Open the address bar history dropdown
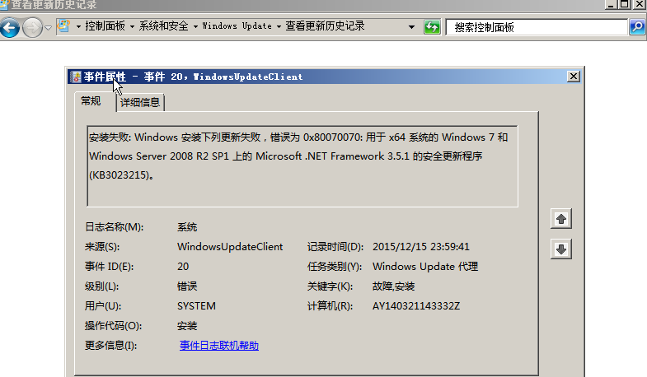 [411, 26]
